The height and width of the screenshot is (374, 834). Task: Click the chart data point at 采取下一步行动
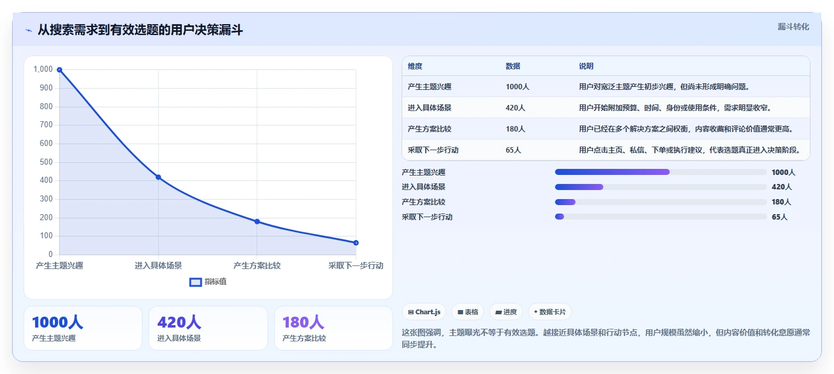356,242
